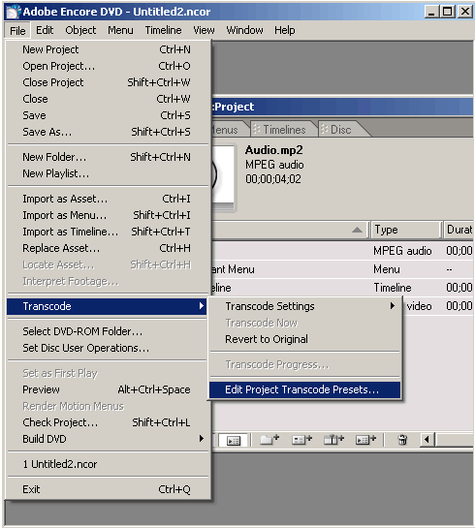Open the Timeline menu

[163, 30]
